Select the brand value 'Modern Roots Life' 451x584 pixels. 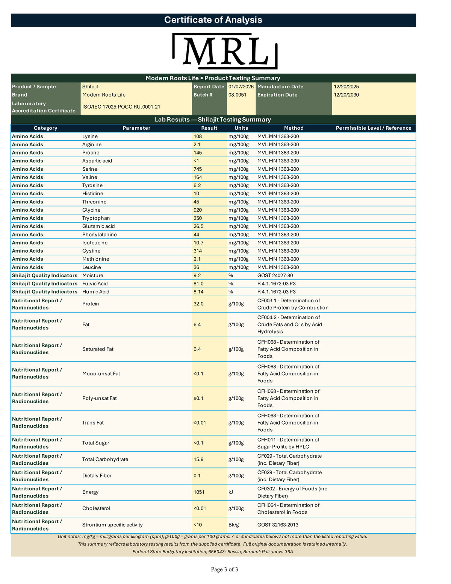point(104,95)
